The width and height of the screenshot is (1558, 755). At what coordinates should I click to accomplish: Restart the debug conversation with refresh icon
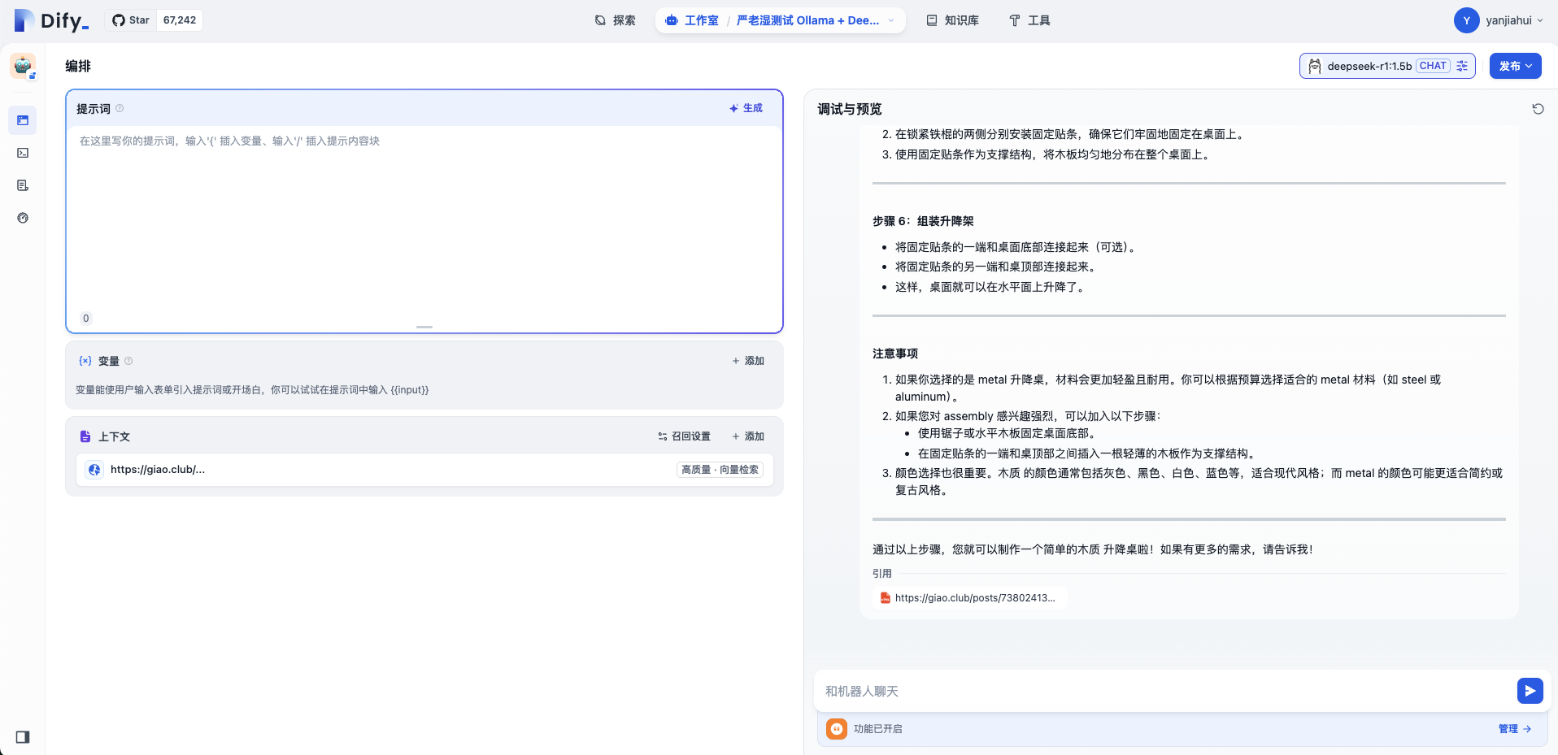tap(1538, 109)
